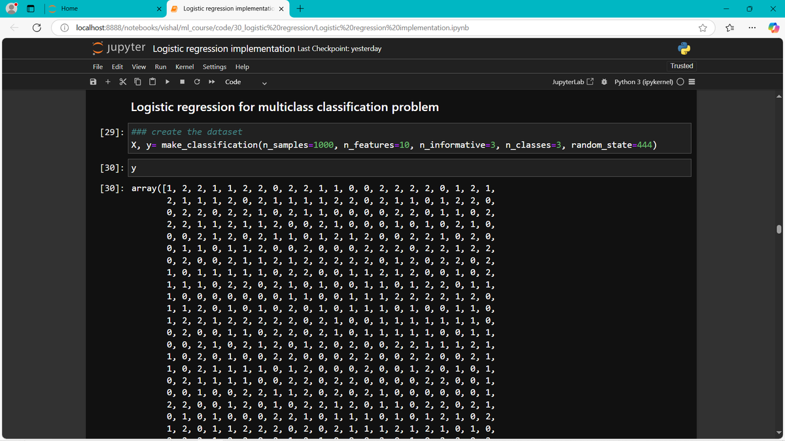Click the ### create the dataset comment

tap(187, 132)
